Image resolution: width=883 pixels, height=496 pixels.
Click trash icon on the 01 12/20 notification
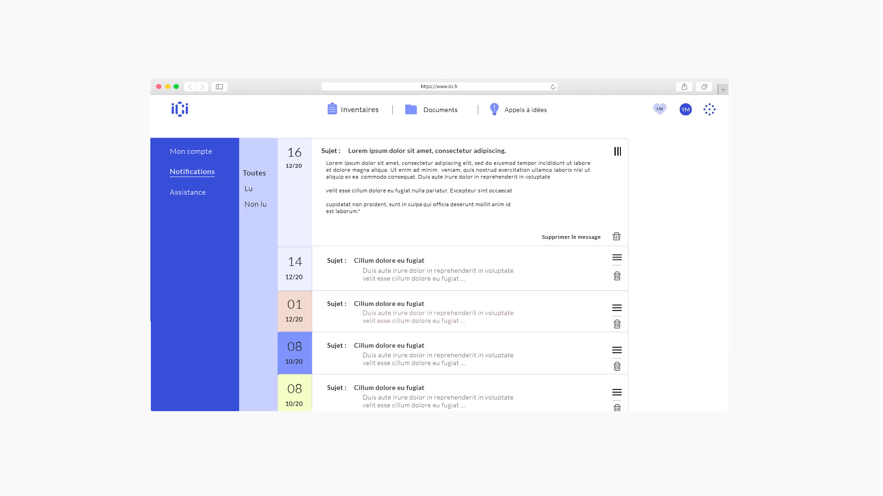[617, 324]
